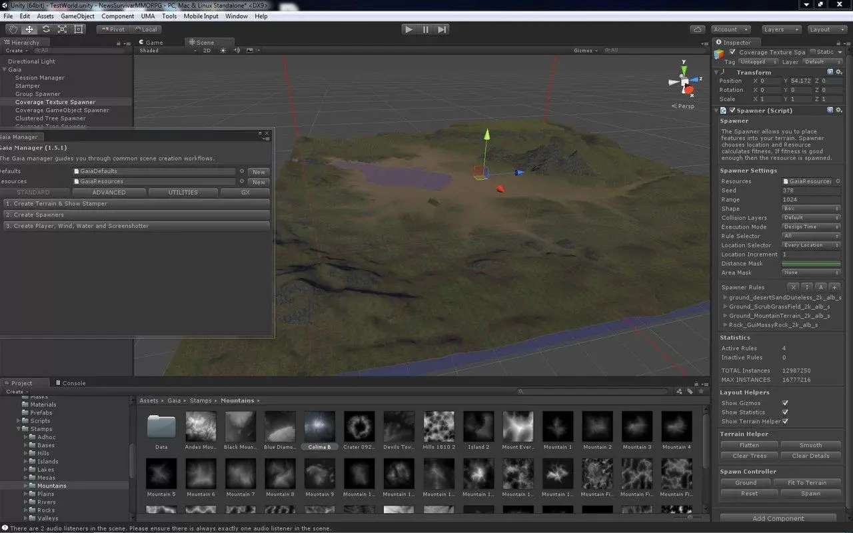853x533 pixels.
Task: Toggle the Static checkbox
Action: click(x=813, y=52)
